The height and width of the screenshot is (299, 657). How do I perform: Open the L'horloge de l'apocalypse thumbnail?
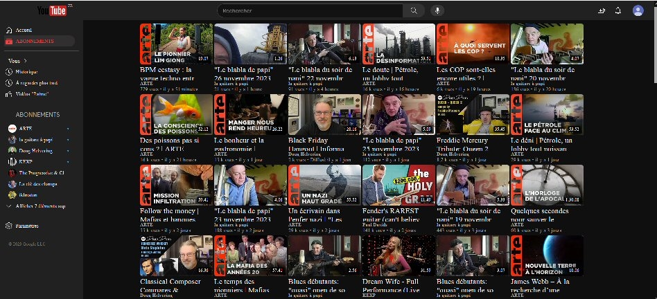547,185
